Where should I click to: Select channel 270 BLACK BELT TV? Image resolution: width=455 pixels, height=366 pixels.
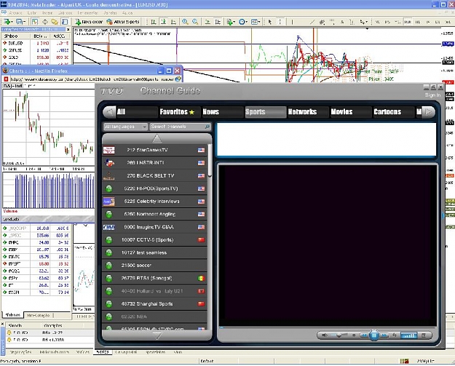click(154, 176)
